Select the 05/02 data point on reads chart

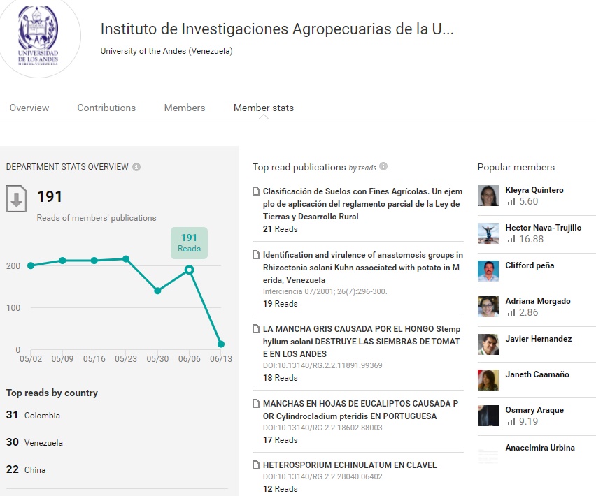pyautogui.click(x=31, y=265)
